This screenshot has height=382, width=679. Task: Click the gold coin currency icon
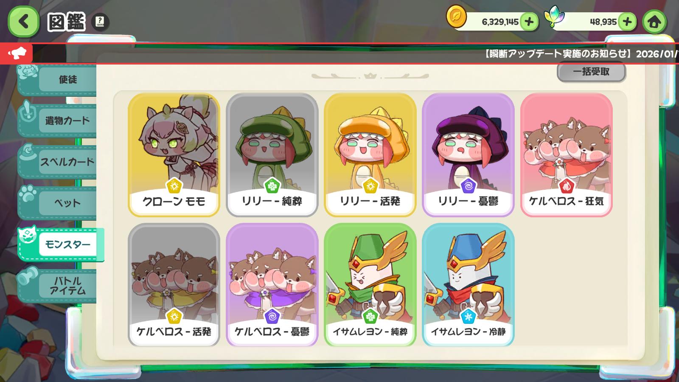[x=456, y=18]
